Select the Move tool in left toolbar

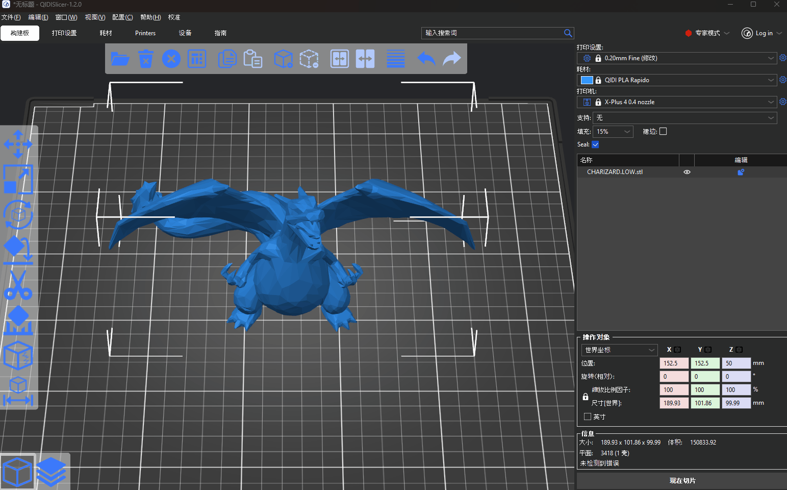point(18,144)
